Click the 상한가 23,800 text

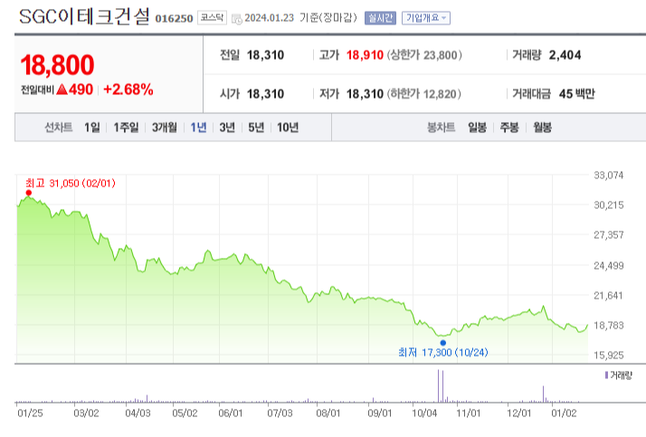424,55
